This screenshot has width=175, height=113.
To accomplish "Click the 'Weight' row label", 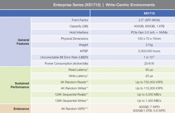I will pyautogui.click(x=83, y=45).
